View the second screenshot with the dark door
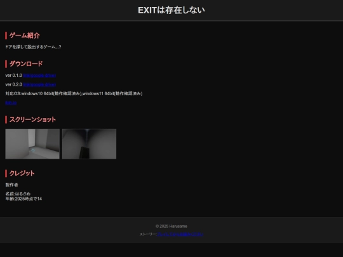The image size is (343, 257). coord(90,144)
